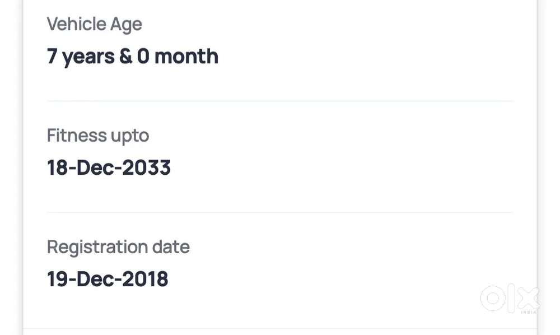Select the 7 years & 0 month value

click(132, 57)
